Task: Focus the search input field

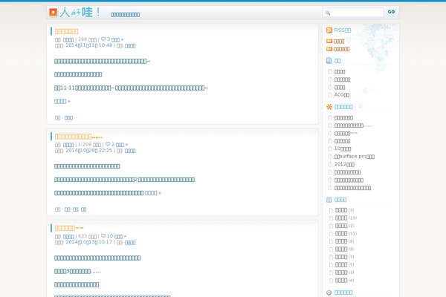Action: point(355,13)
